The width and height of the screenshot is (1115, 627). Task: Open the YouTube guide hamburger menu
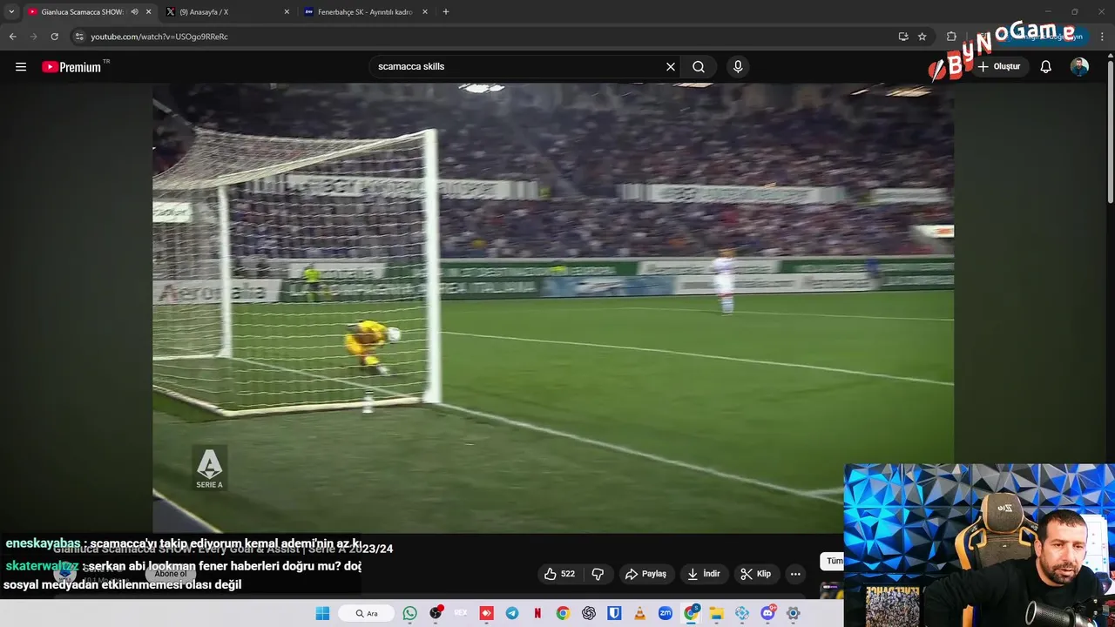point(21,67)
